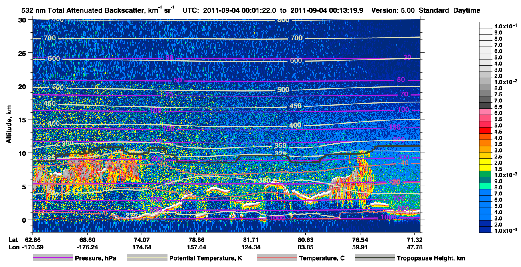Click the latitude value 62.86
This screenshot has width=521, height=267.
click(x=32, y=239)
